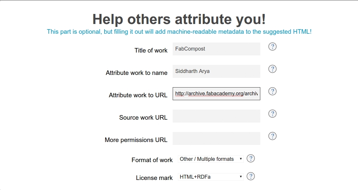The image size is (358, 190).
Task: Open help icon beside License mark
Action: [251, 176]
